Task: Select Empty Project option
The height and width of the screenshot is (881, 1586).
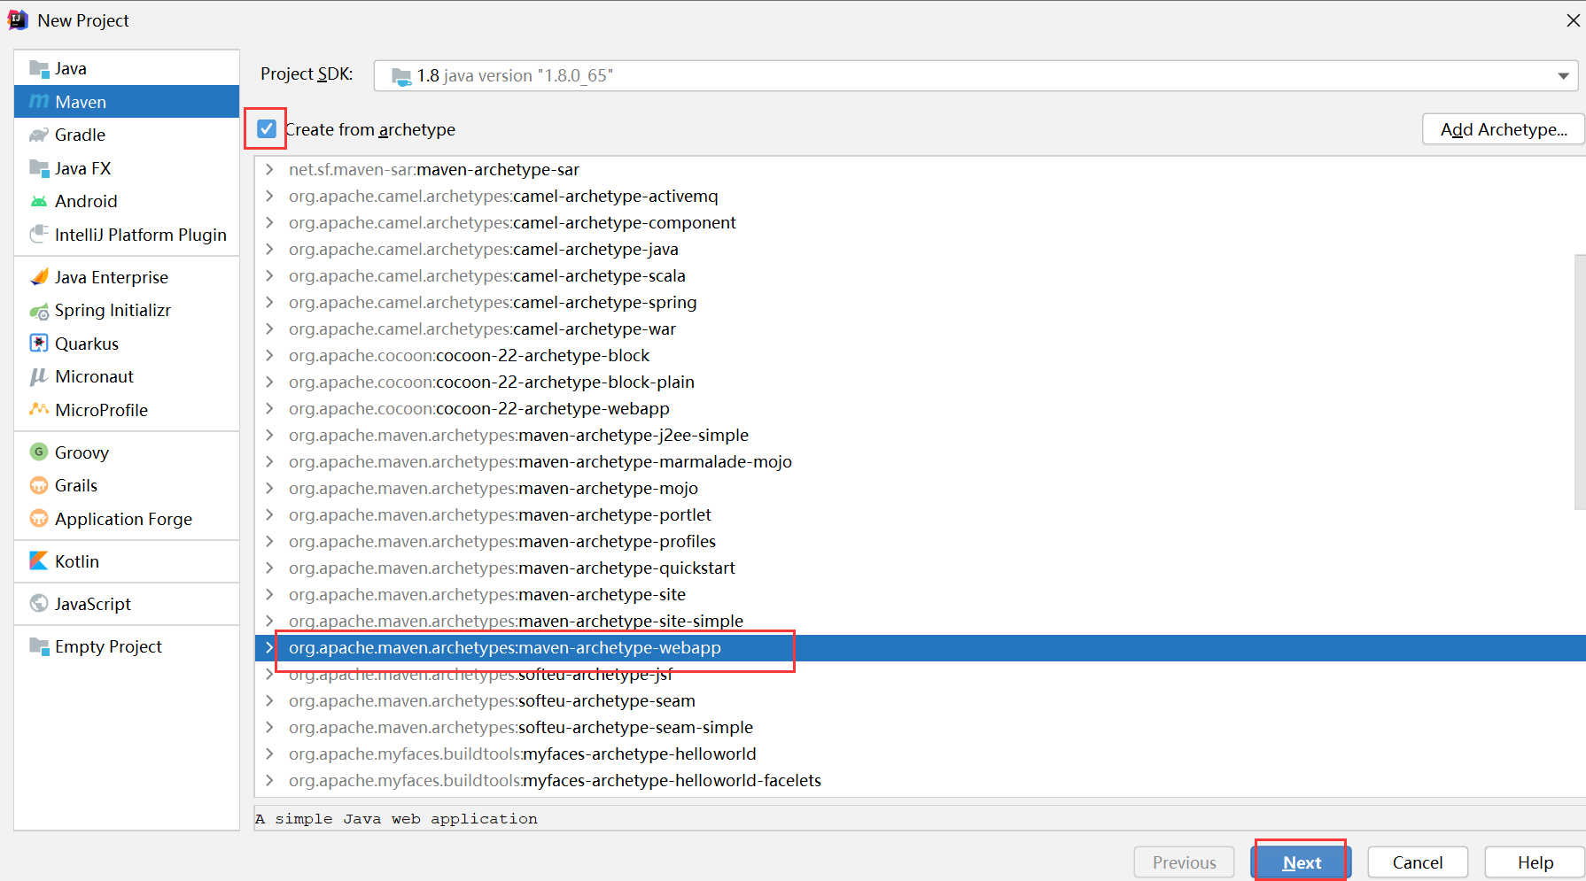Action: click(x=127, y=646)
